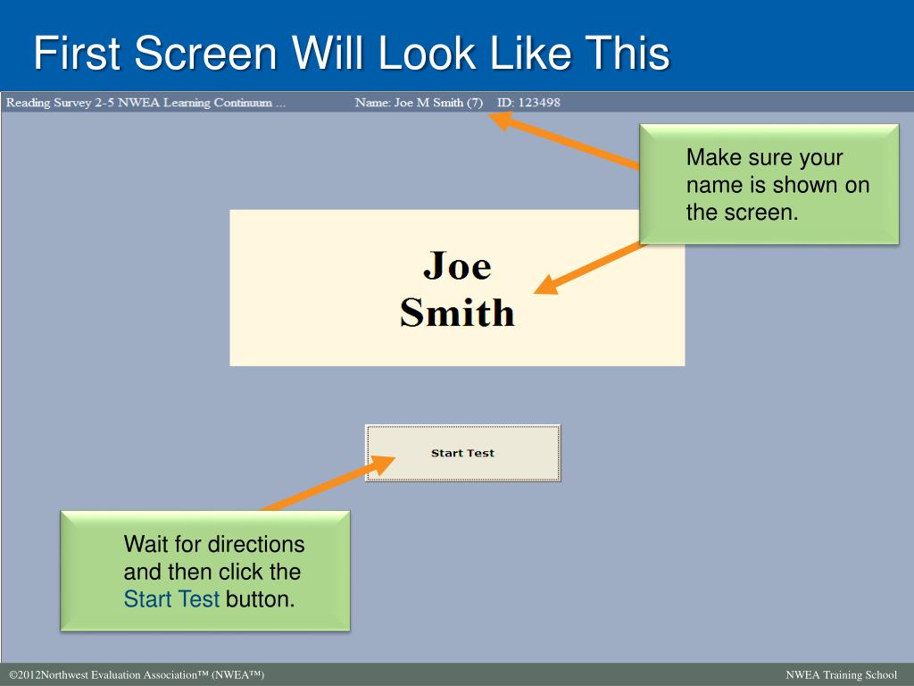The height and width of the screenshot is (686, 914).
Task: Select the Joe Smith name panel
Action: pyautogui.click(x=457, y=288)
